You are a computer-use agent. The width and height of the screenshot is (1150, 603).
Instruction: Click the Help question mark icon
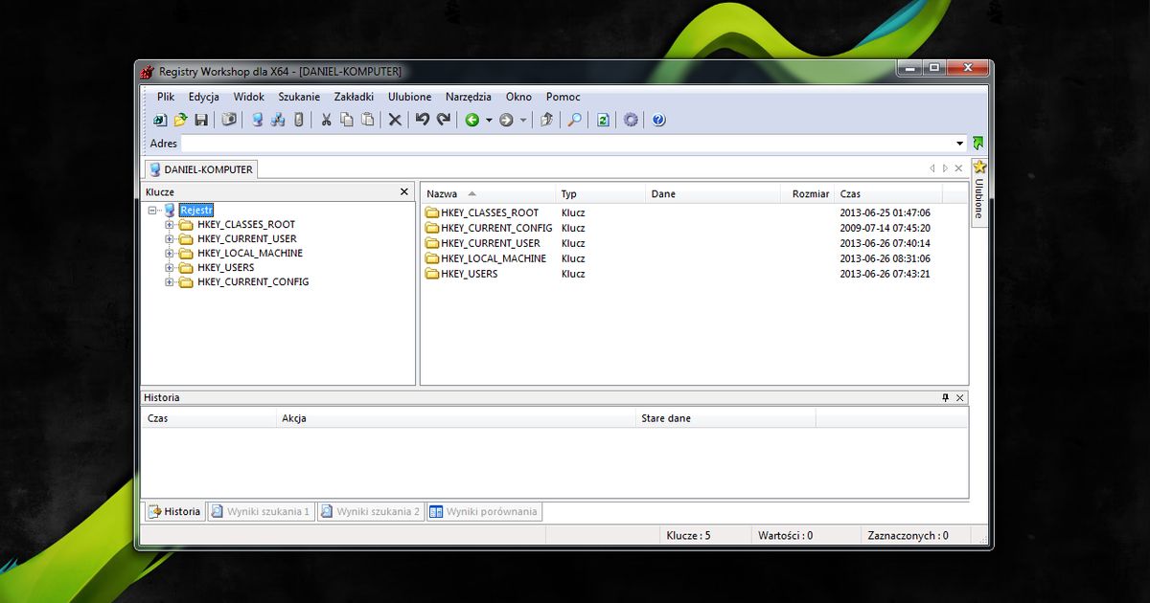658,120
